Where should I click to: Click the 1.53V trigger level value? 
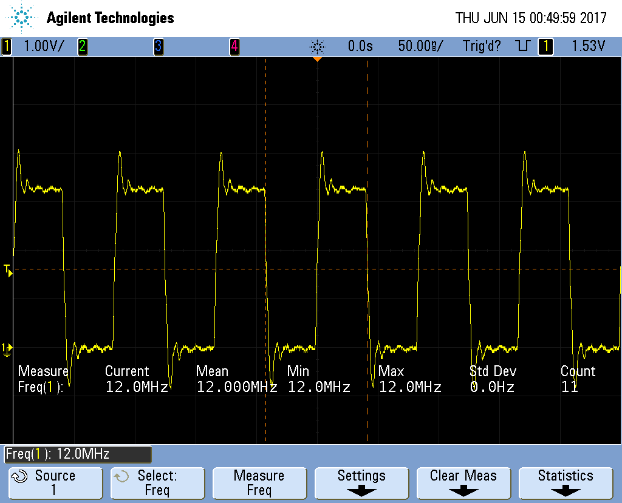coord(588,46)
